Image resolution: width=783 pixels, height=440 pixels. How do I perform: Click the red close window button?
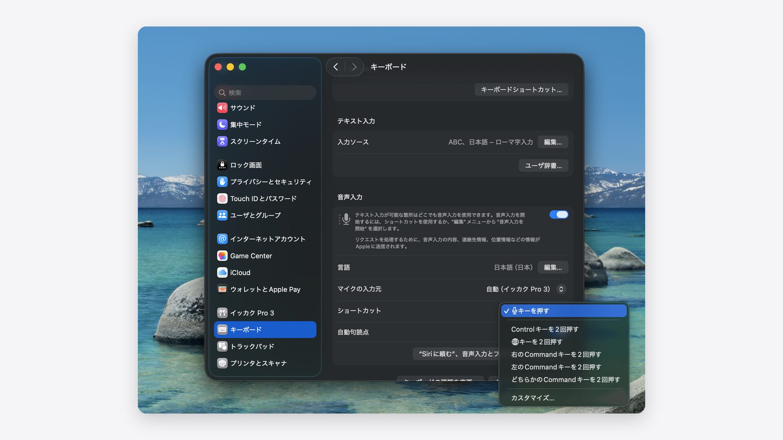[218, 67]
